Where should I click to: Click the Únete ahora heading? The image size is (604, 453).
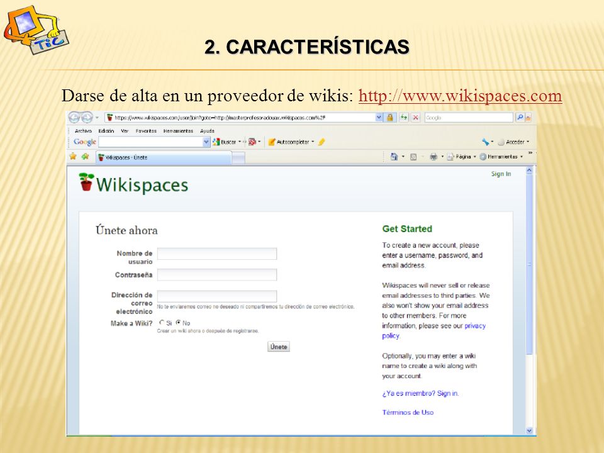(x=126, y=230)
